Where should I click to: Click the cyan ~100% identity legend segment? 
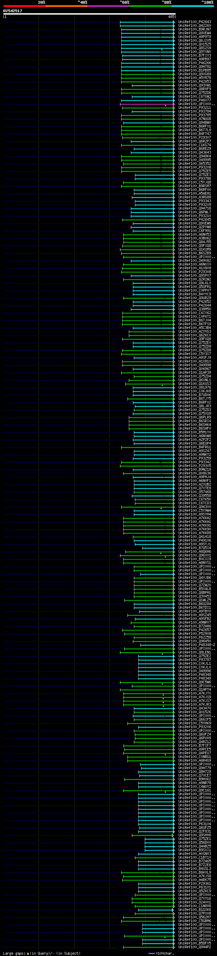tap(193, 6)
